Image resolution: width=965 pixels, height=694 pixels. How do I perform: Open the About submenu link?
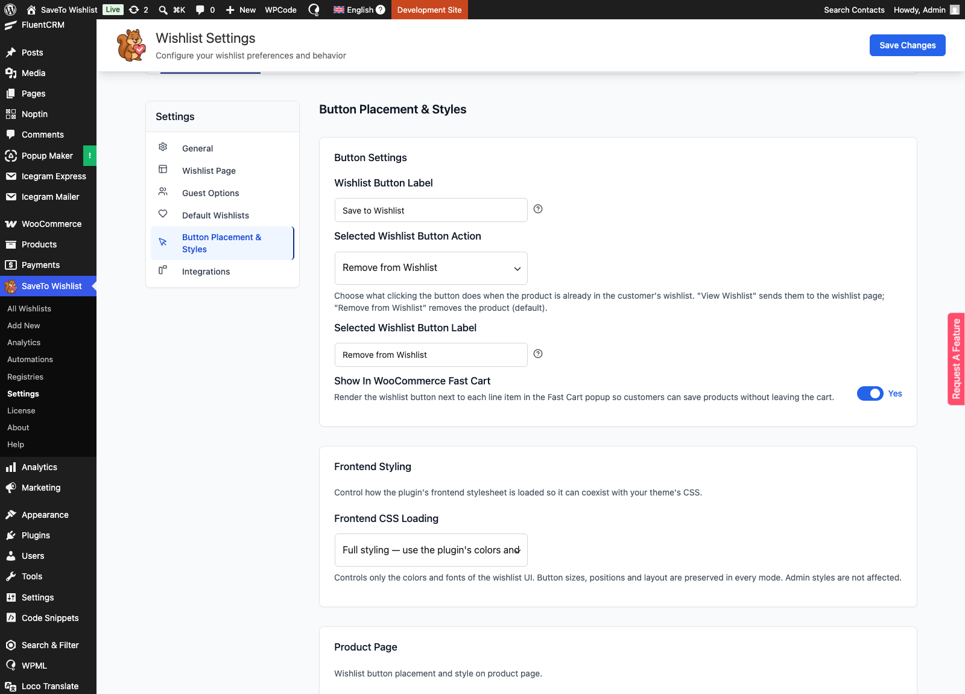click(18, 427)
